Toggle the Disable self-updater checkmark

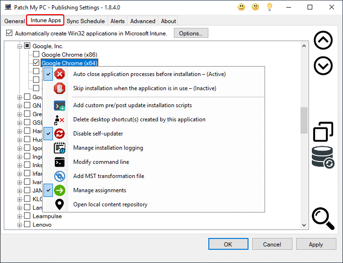[48, 134]
